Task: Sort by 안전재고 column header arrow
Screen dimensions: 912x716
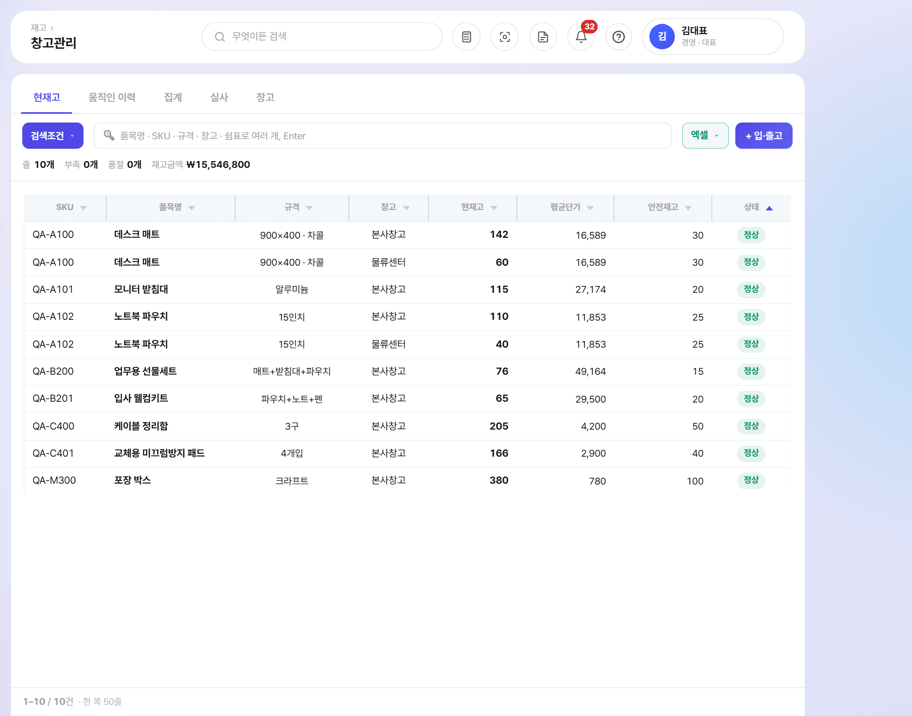Action: click(688, 208)
